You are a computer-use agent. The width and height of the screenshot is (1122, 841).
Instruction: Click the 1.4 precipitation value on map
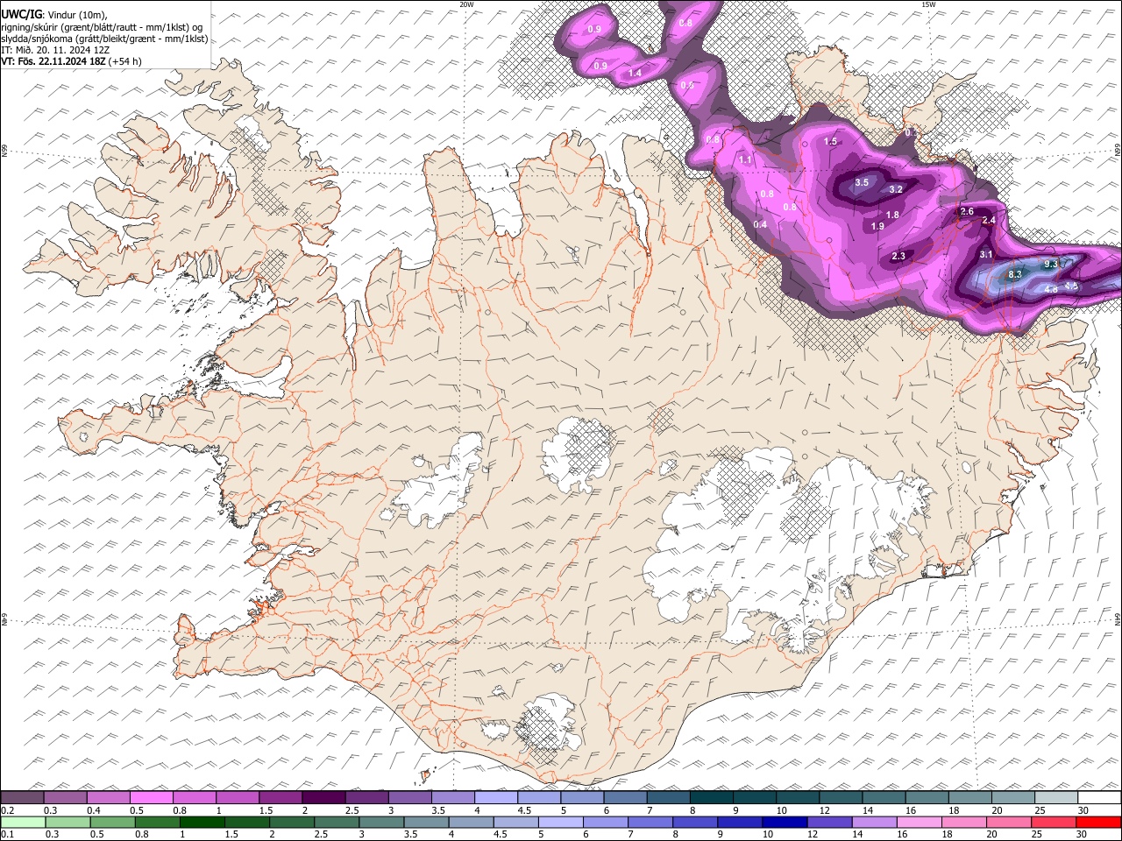635,73
